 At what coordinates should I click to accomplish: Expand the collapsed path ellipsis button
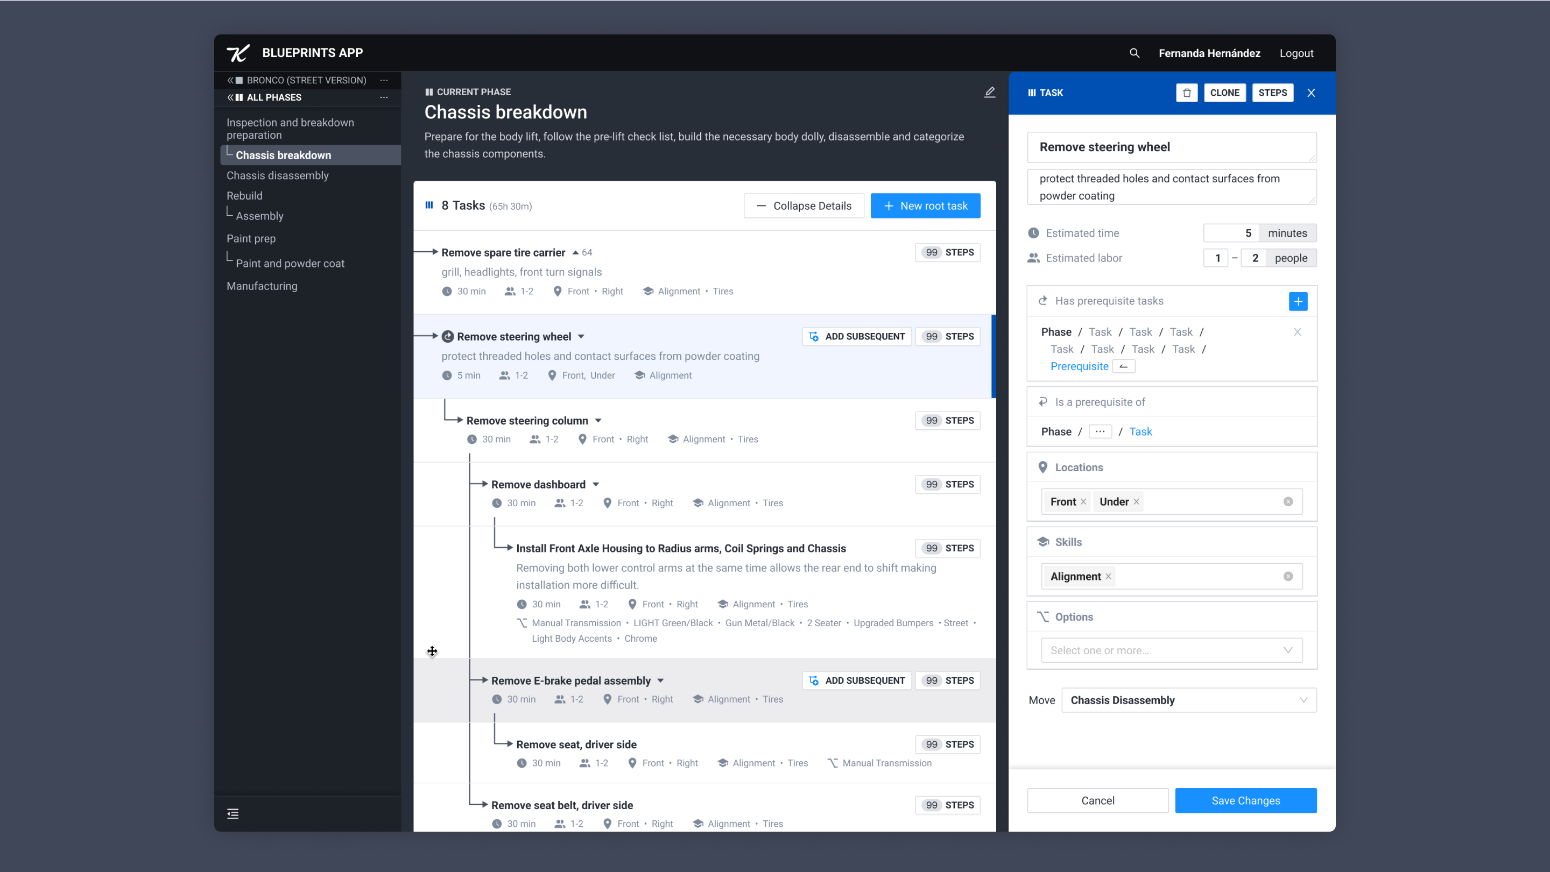pos(1100,431)
